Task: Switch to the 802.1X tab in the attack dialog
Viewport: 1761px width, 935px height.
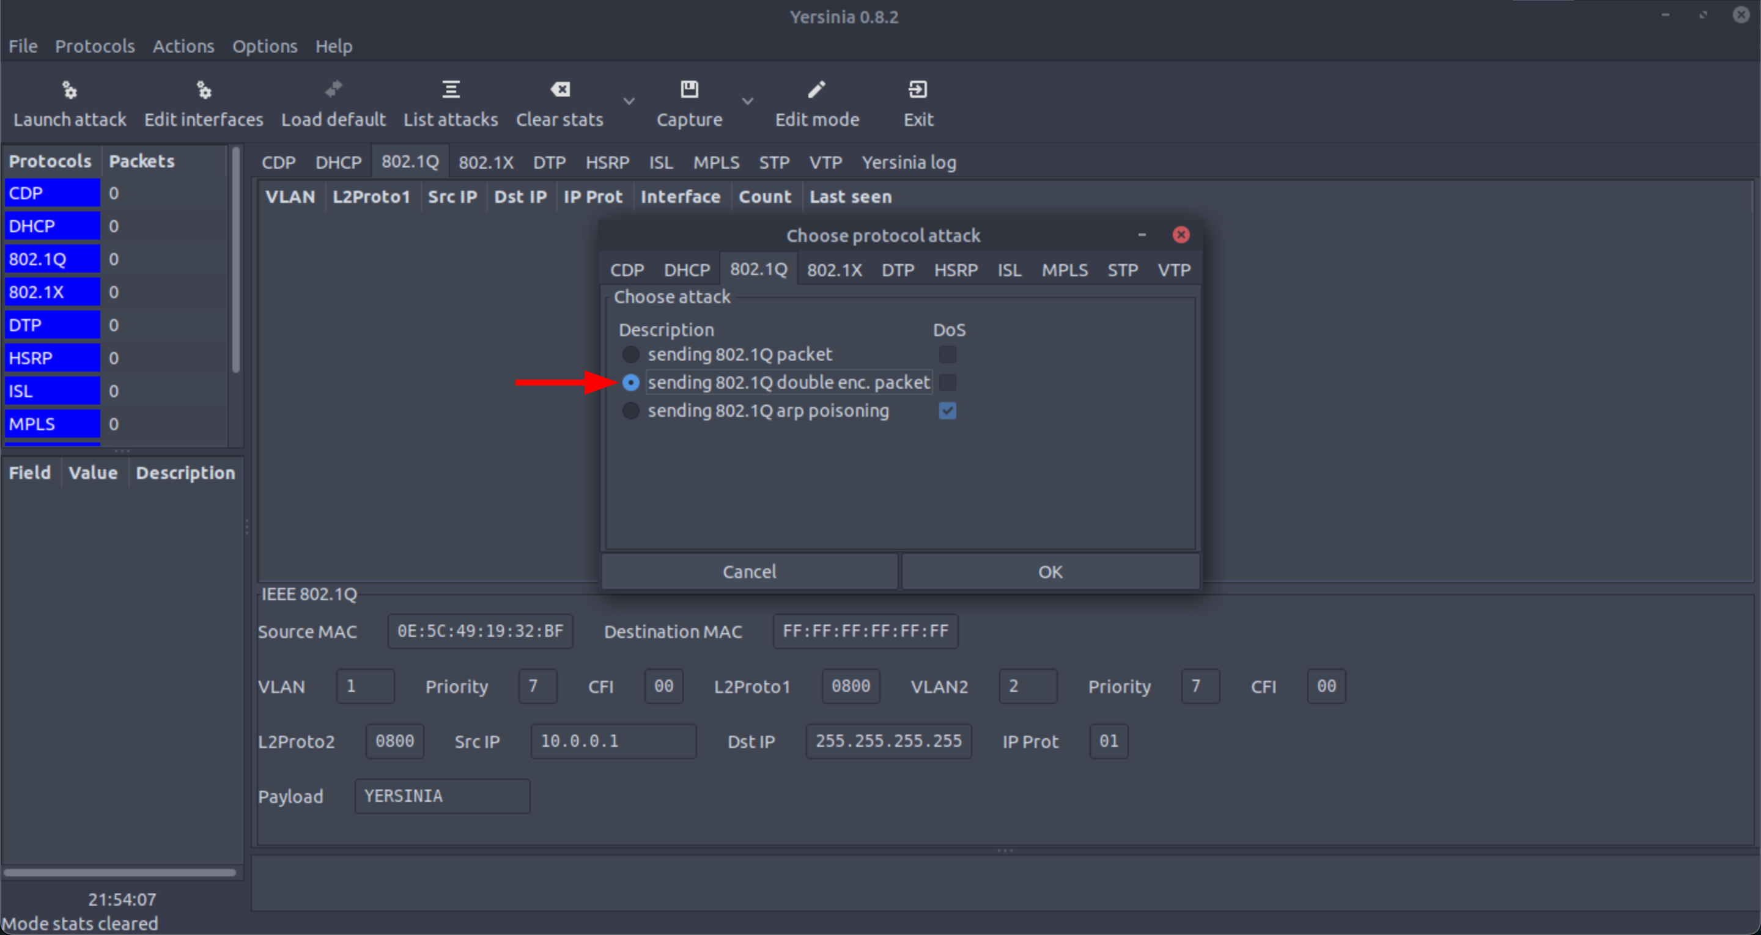Action: 834,270
